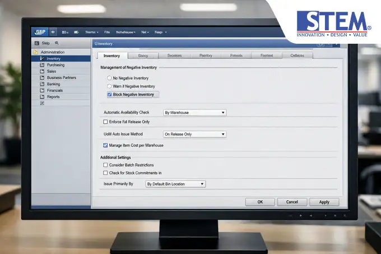This screenshot has height=254, width=381.
Task: Click the unlabeled icon below Reports
Action: (42, 103)
